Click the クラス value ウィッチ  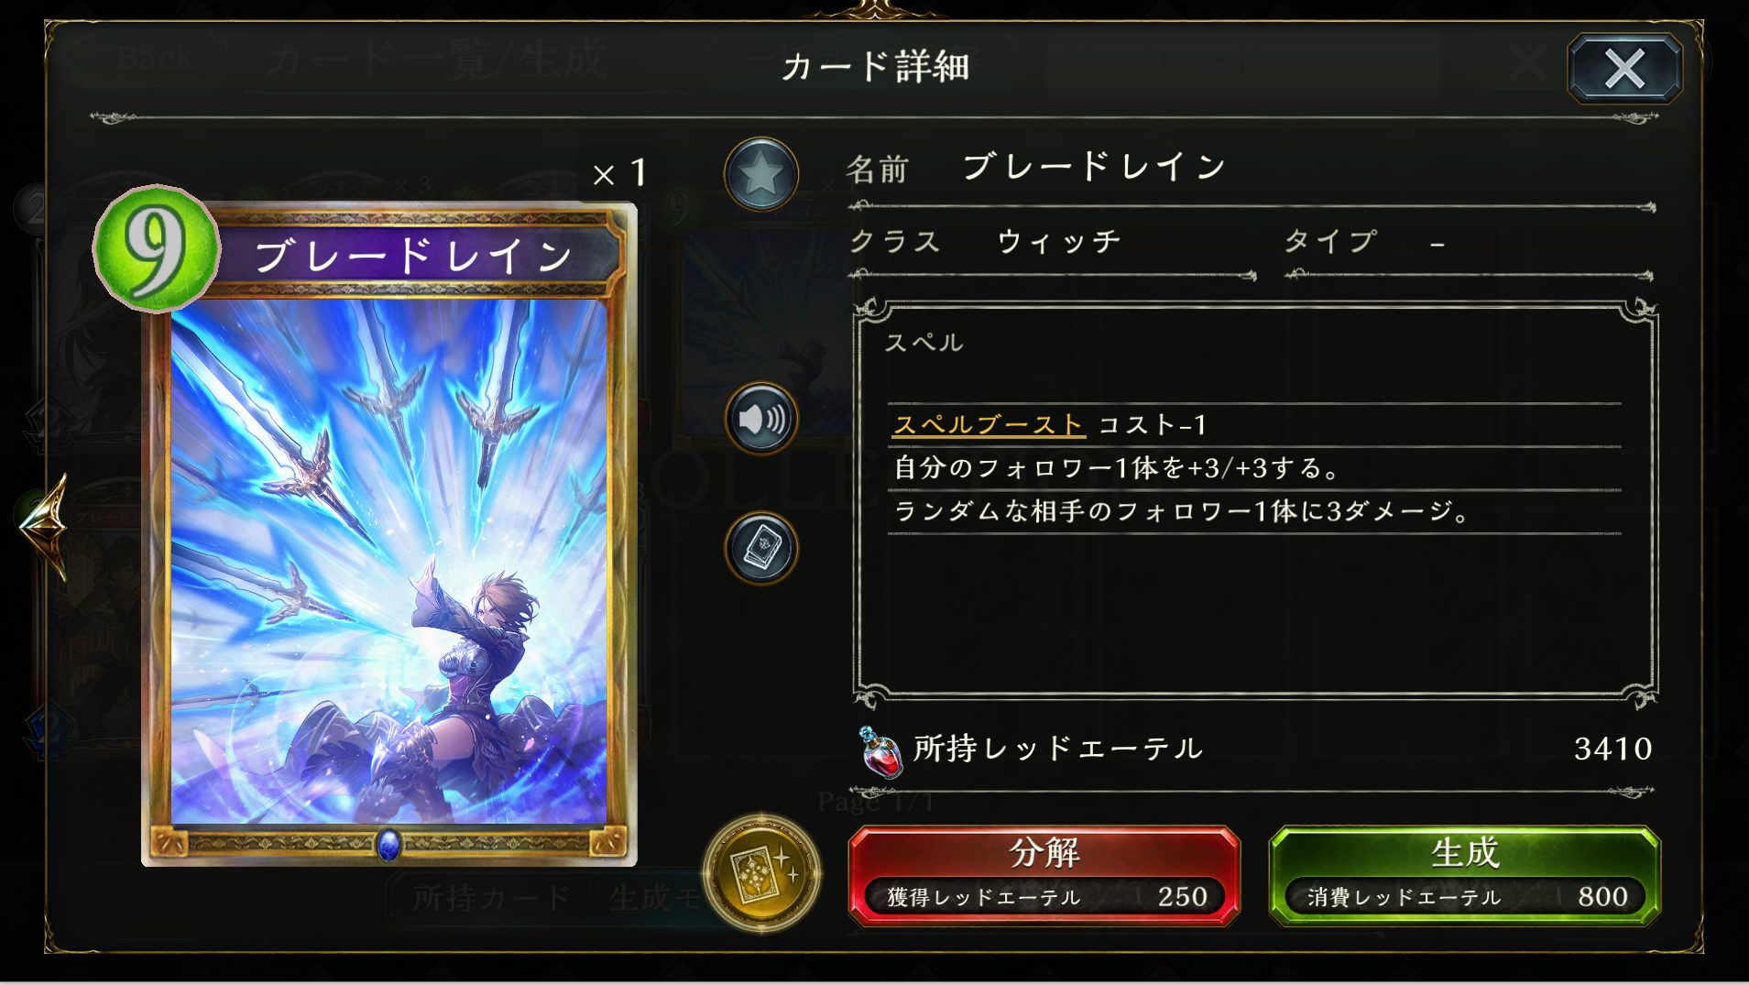point(1059,242)
